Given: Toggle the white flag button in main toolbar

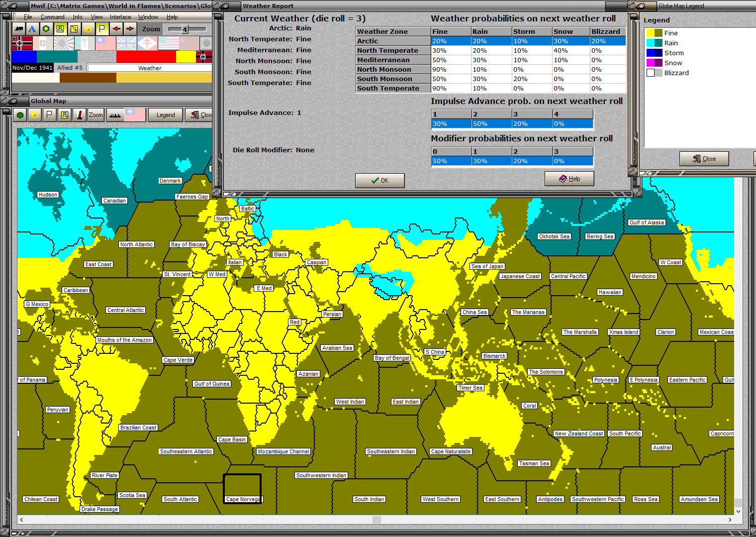Looking at the screenshot, I should (102, 29).
